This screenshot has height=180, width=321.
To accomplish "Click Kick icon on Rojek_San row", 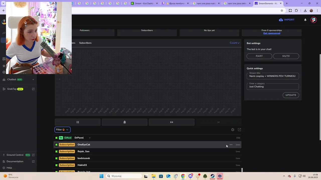I will point(56,151).
